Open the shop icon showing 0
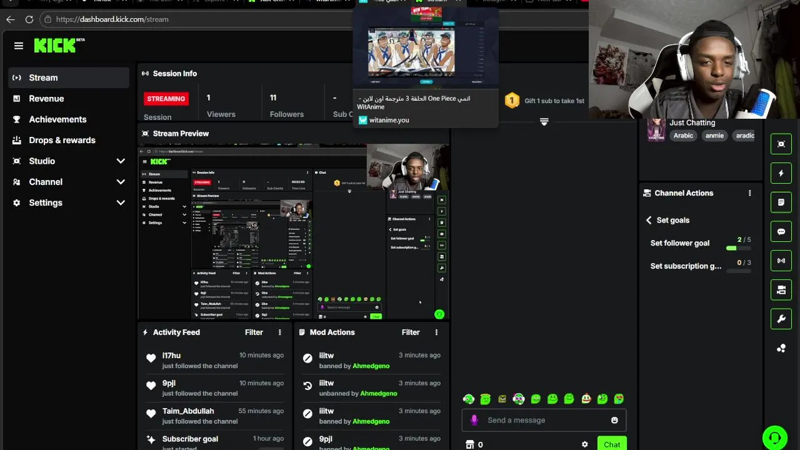This screenshot has width=800, height=450. click(x=474, y=444)
